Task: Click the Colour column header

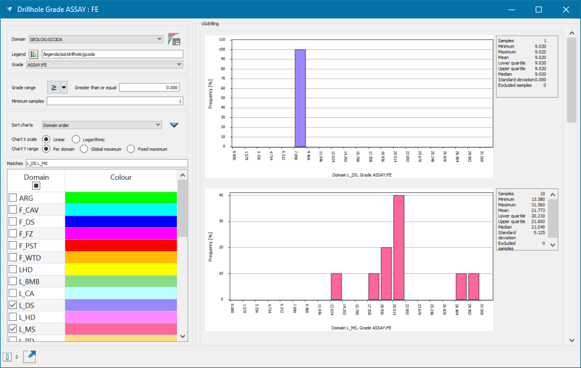Action: coord(120,177)
